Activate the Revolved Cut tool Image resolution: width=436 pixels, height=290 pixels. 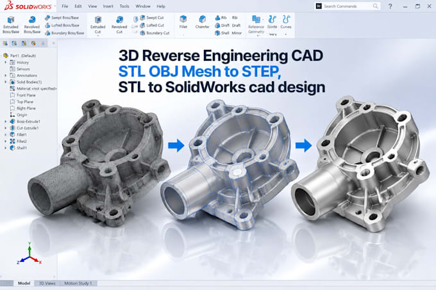[119, 25]
